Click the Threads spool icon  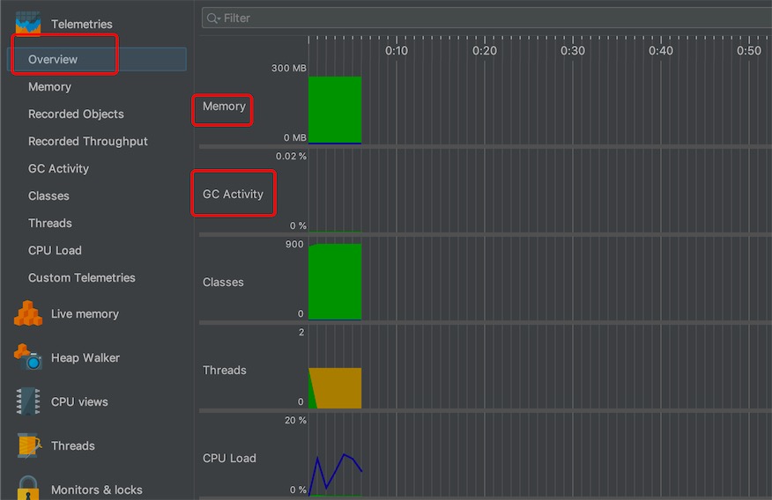(28, 445)
